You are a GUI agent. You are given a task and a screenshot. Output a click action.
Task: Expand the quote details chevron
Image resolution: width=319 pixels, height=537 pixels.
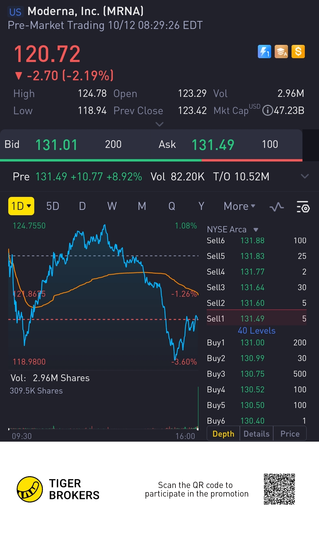(x=159, y=124)
